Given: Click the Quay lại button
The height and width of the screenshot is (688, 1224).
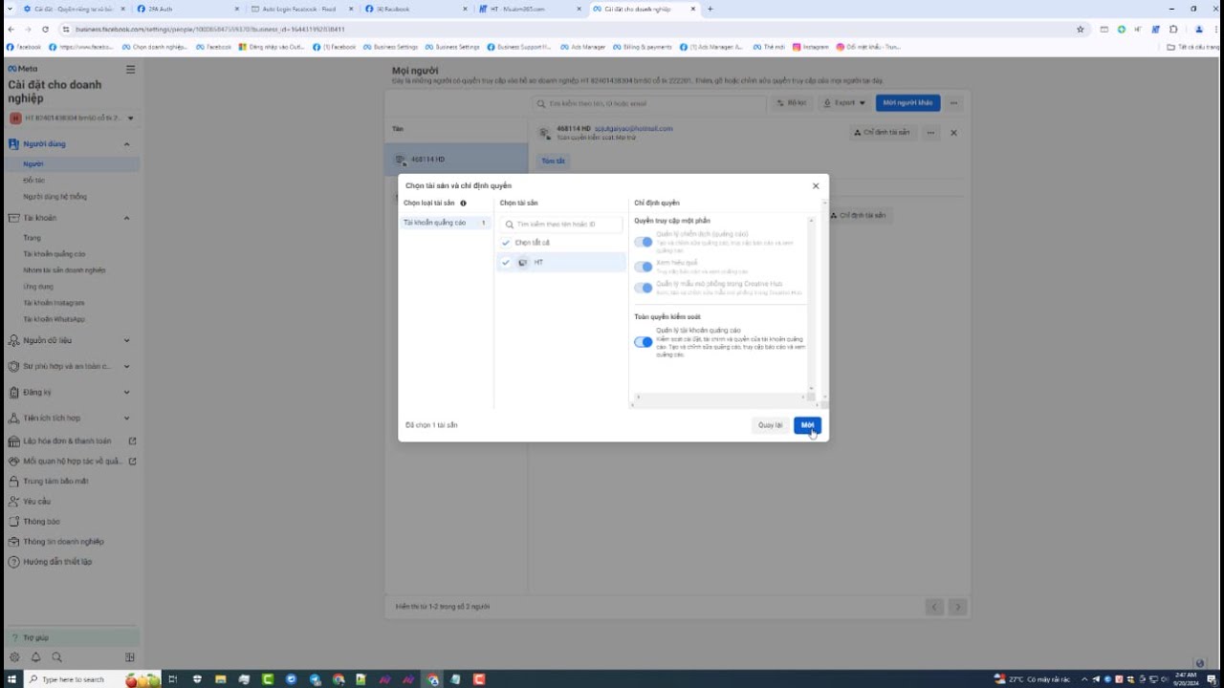Looking at the screenshot, I should [770, 425].
